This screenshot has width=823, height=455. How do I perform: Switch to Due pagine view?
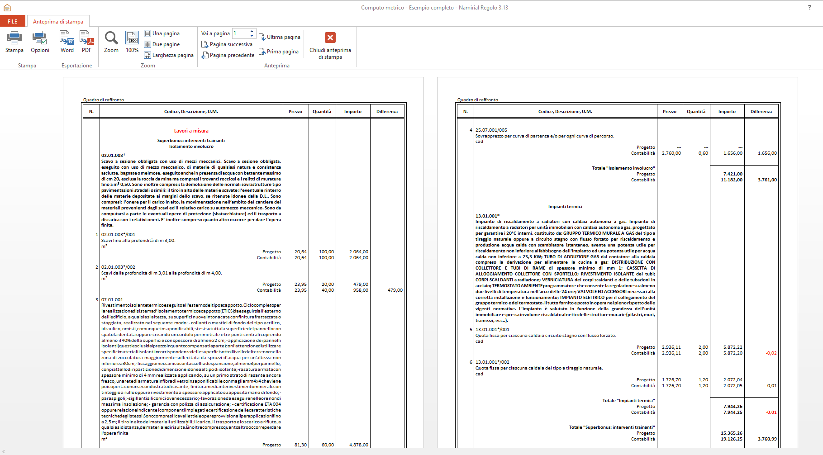pos(162,44)
